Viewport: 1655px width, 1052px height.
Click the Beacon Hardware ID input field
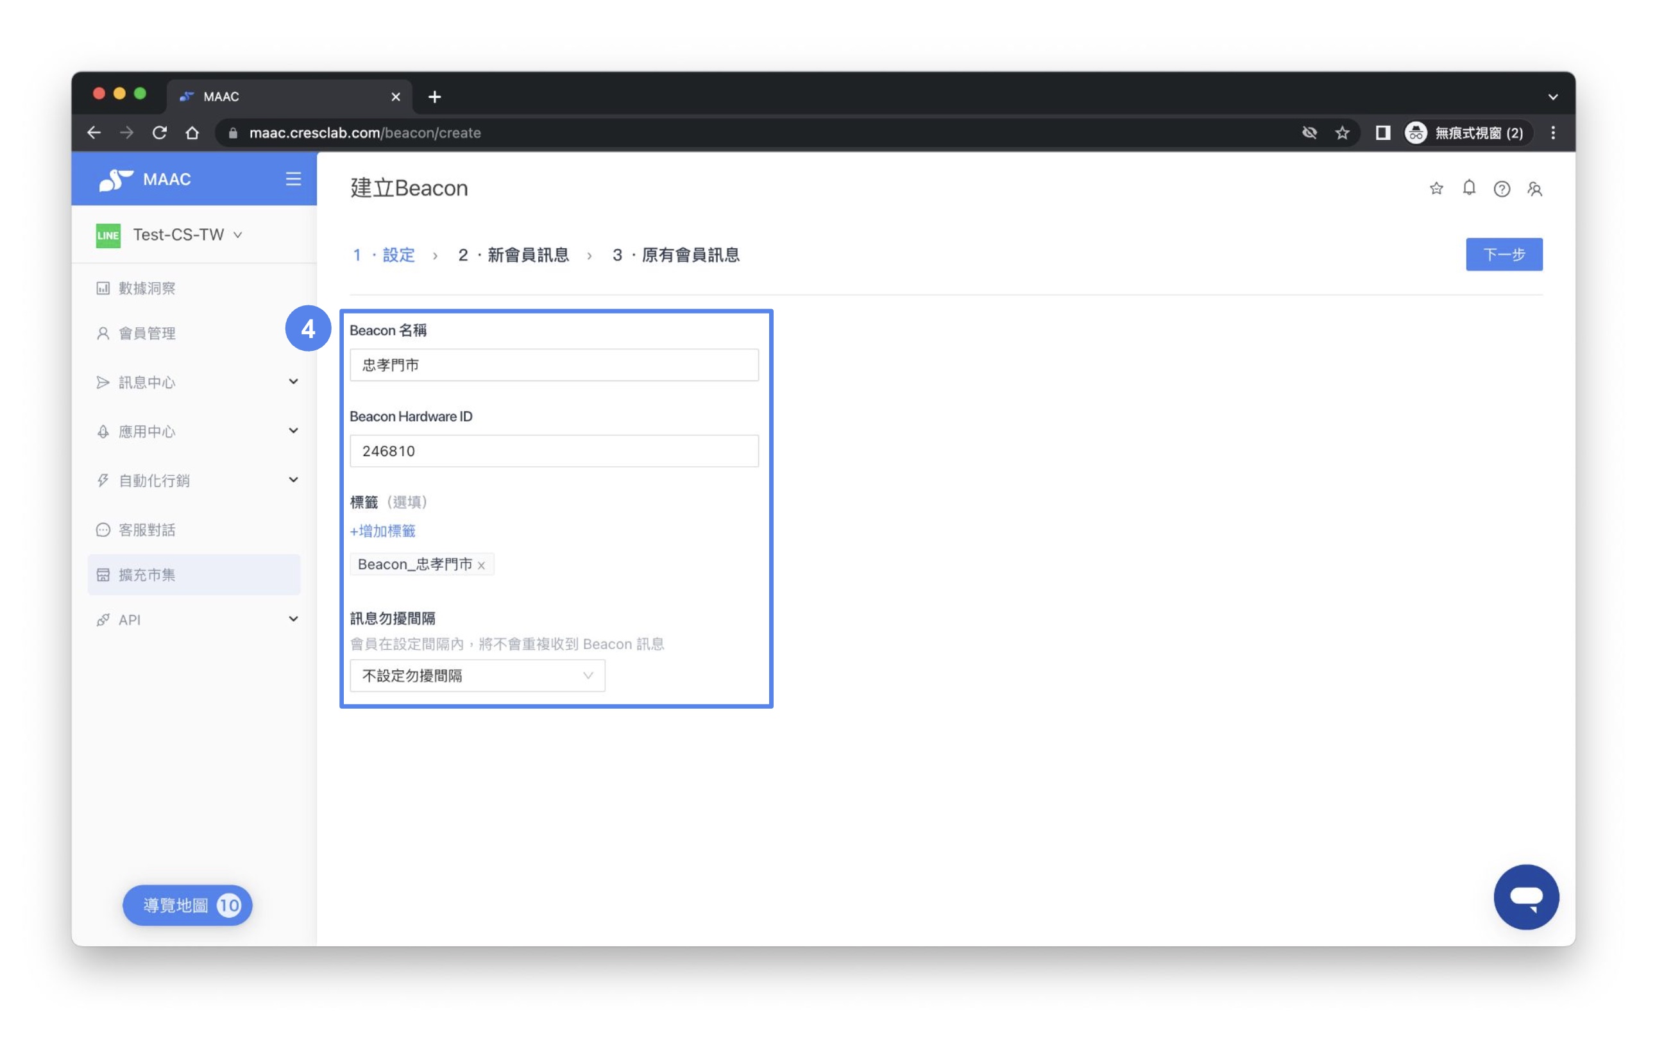pos(555,452)
